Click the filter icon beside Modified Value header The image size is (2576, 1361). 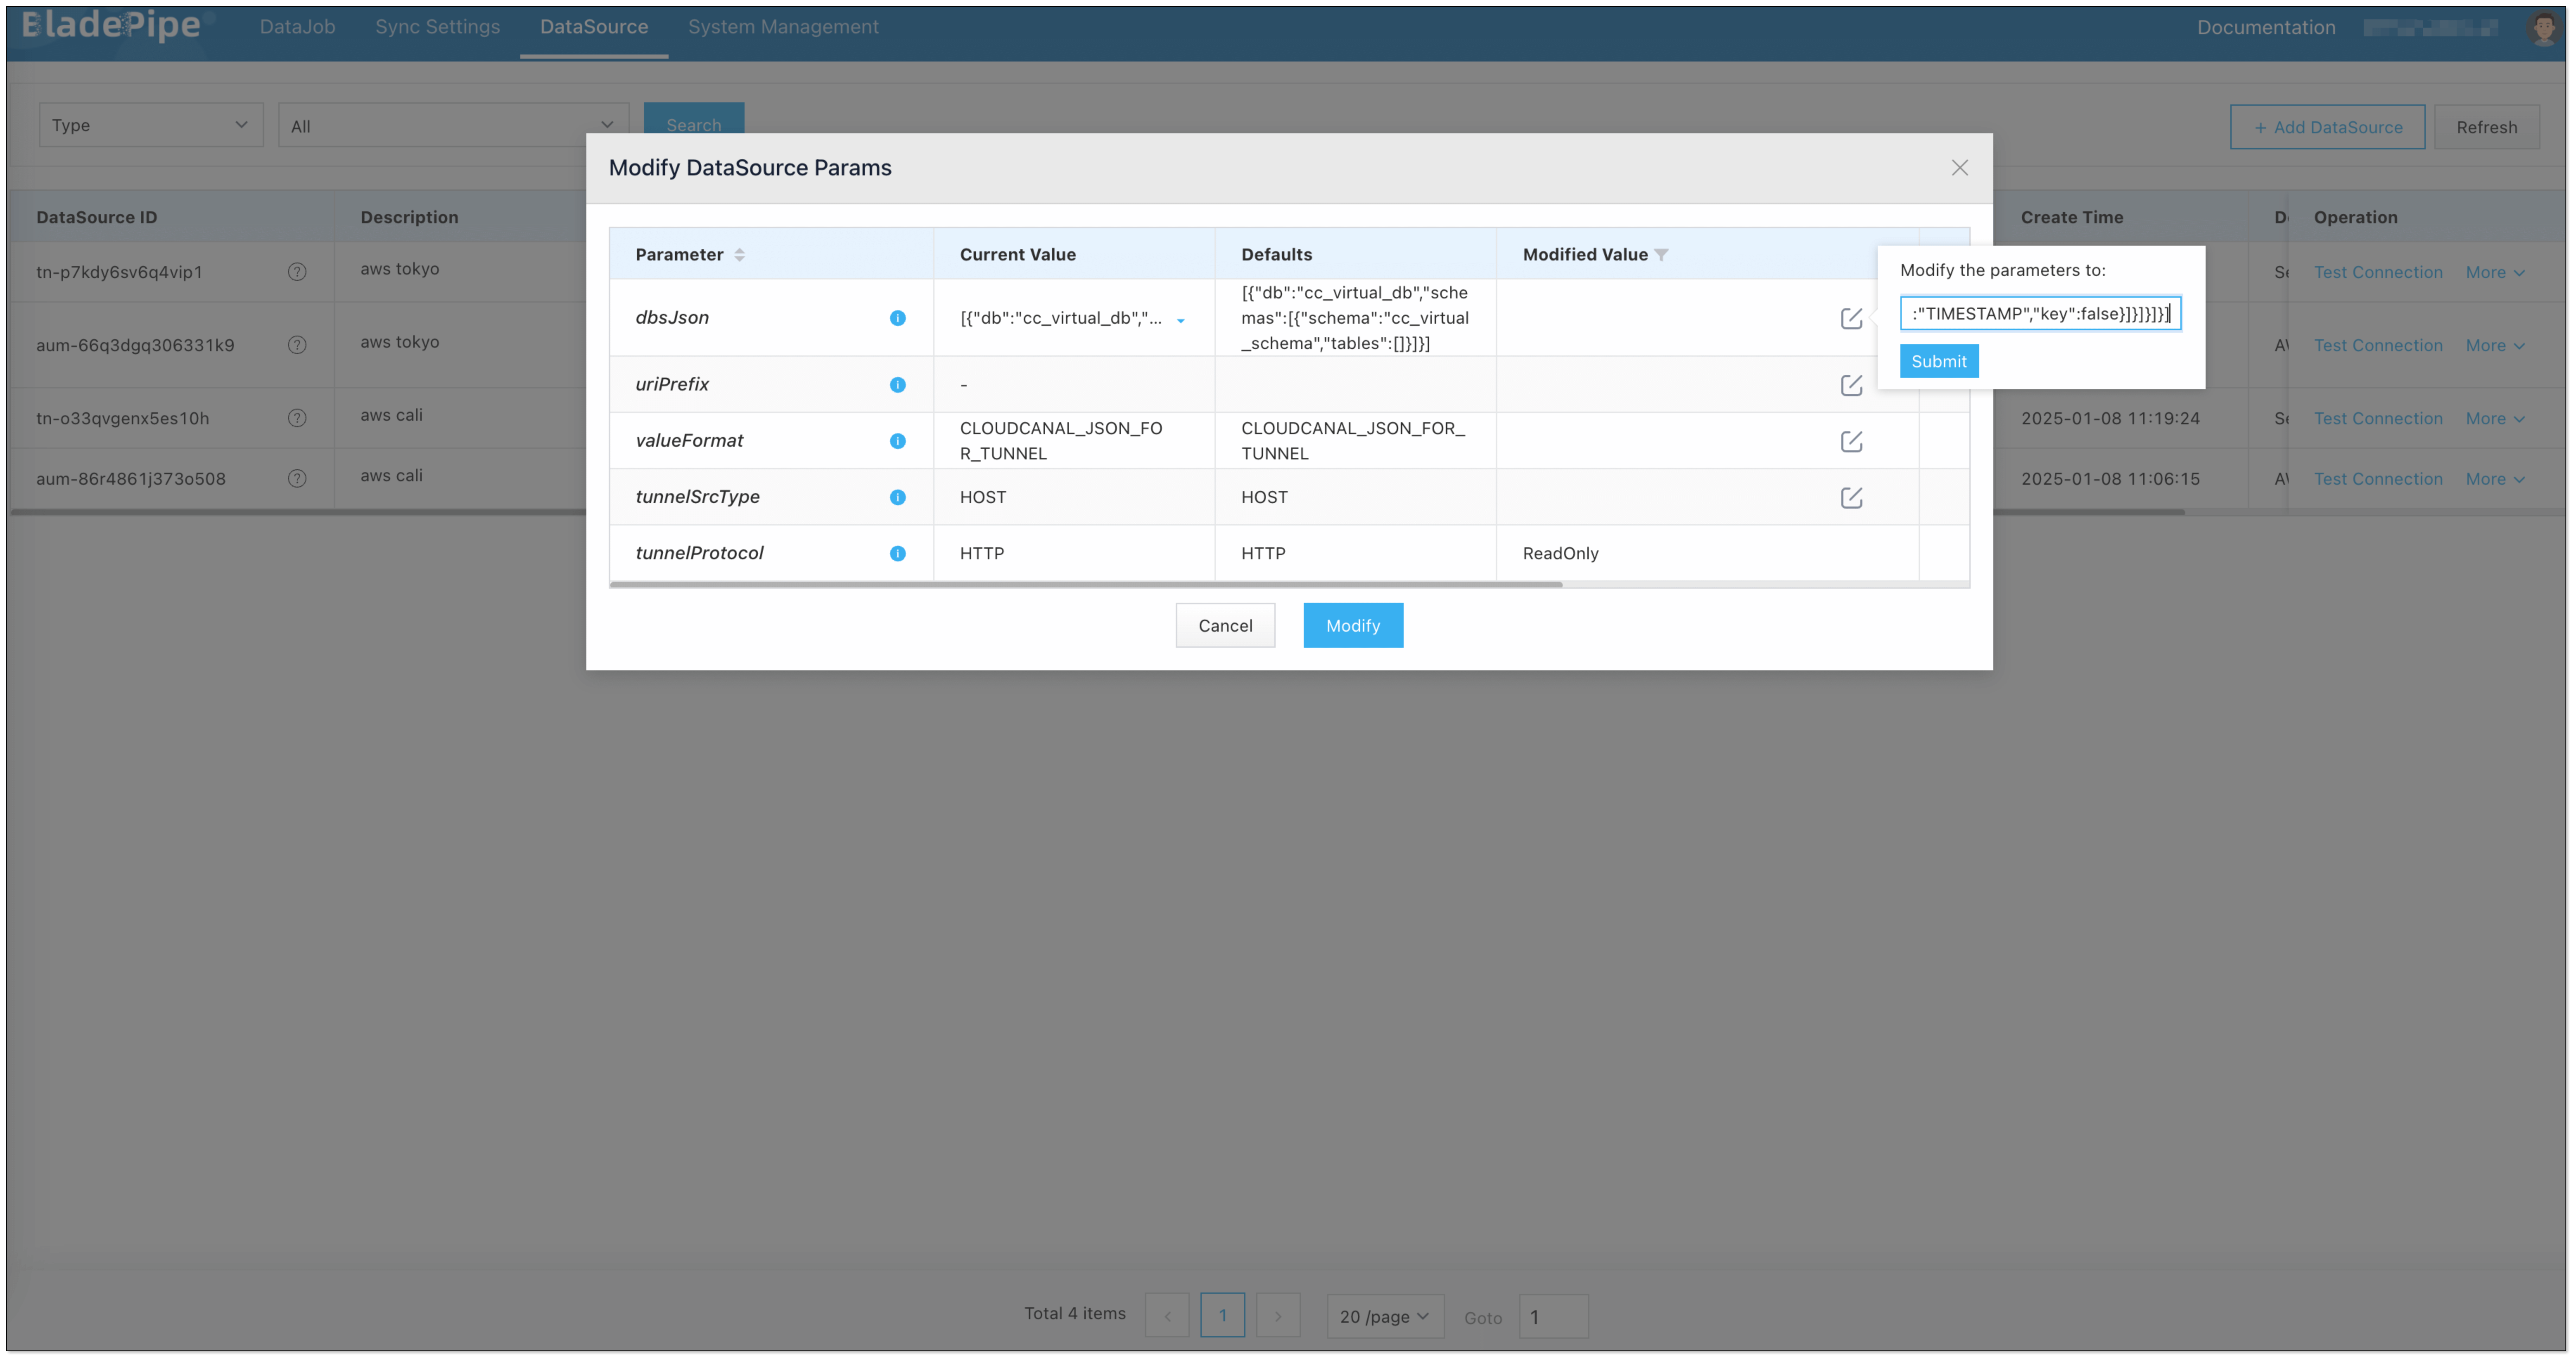1661,255
